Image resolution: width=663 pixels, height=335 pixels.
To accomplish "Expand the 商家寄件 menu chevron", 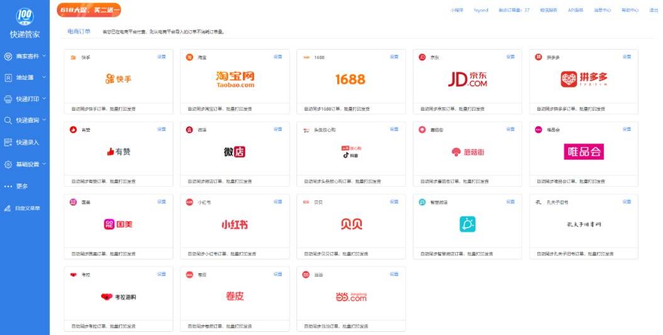I will (x=44, y=56).
